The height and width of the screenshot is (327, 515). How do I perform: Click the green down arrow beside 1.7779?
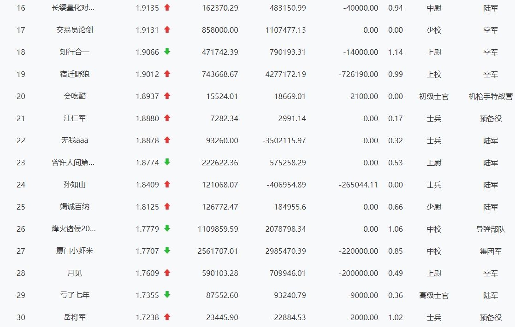coord(167,228)
